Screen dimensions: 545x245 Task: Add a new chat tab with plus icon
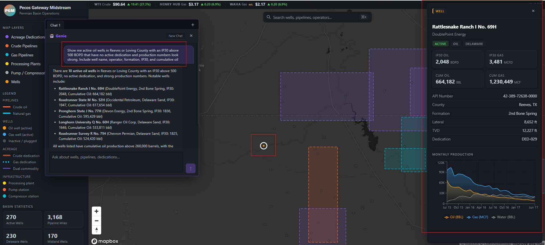[x=193, y=25]
